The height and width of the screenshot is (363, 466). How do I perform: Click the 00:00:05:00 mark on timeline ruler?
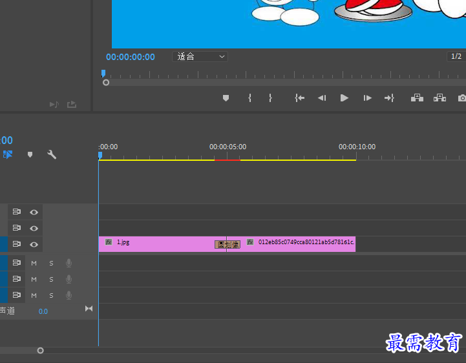(228, 147)
